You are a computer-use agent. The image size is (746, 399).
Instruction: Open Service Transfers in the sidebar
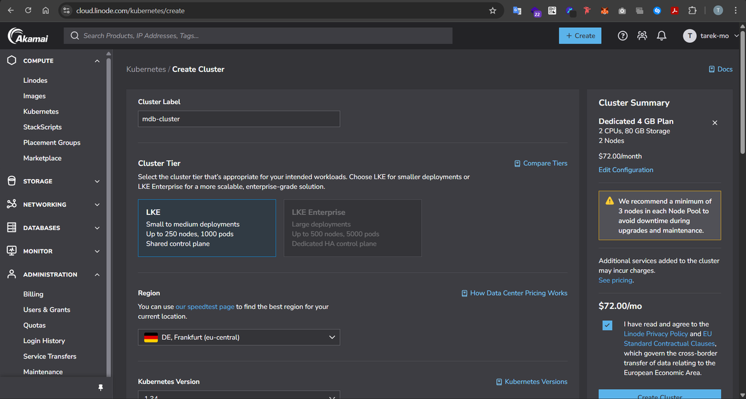click(50, 357)
